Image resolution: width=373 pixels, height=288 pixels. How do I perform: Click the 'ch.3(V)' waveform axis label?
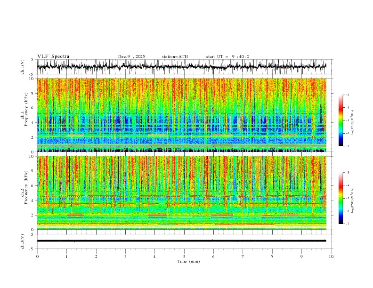click(x=23, y=241)
